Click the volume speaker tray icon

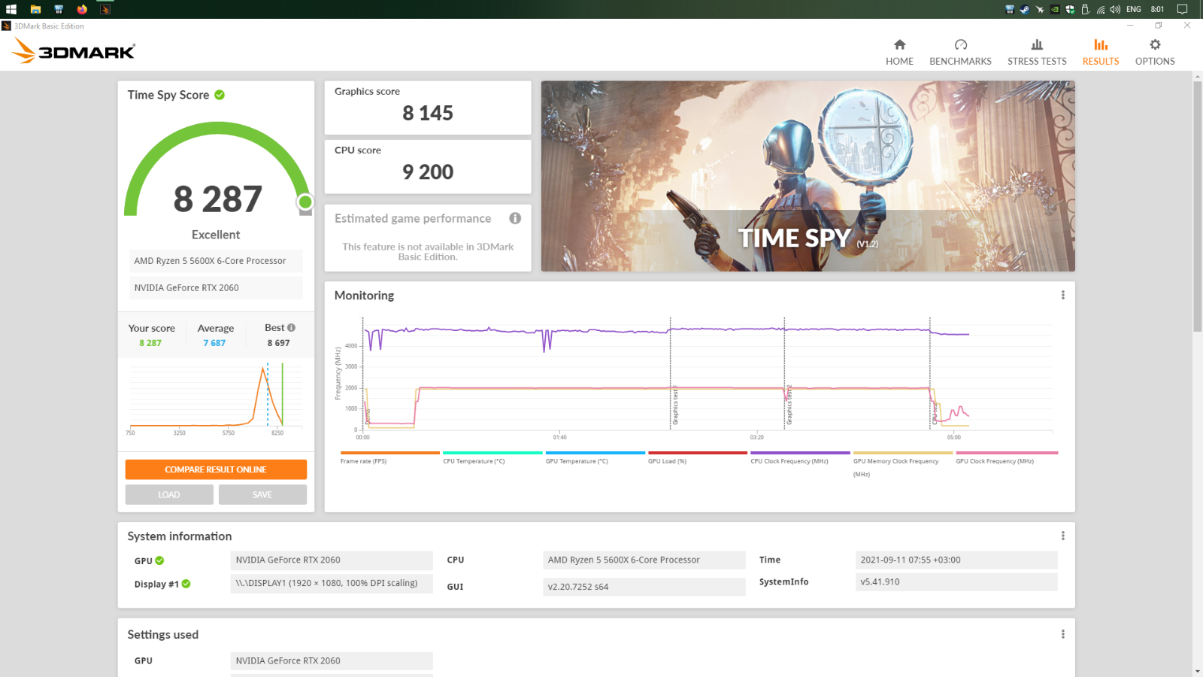[x=1115, y=9]
